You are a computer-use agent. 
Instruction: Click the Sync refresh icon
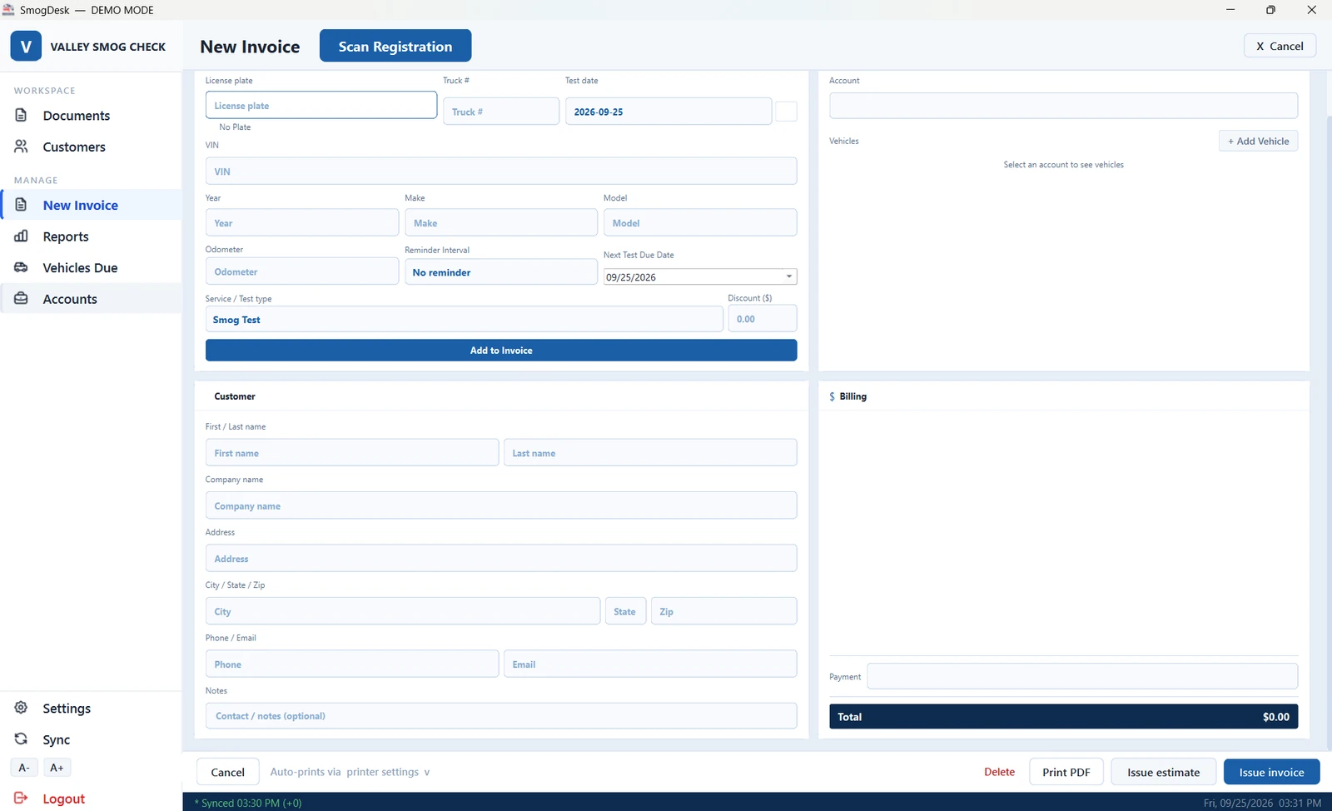click(21, 739)
